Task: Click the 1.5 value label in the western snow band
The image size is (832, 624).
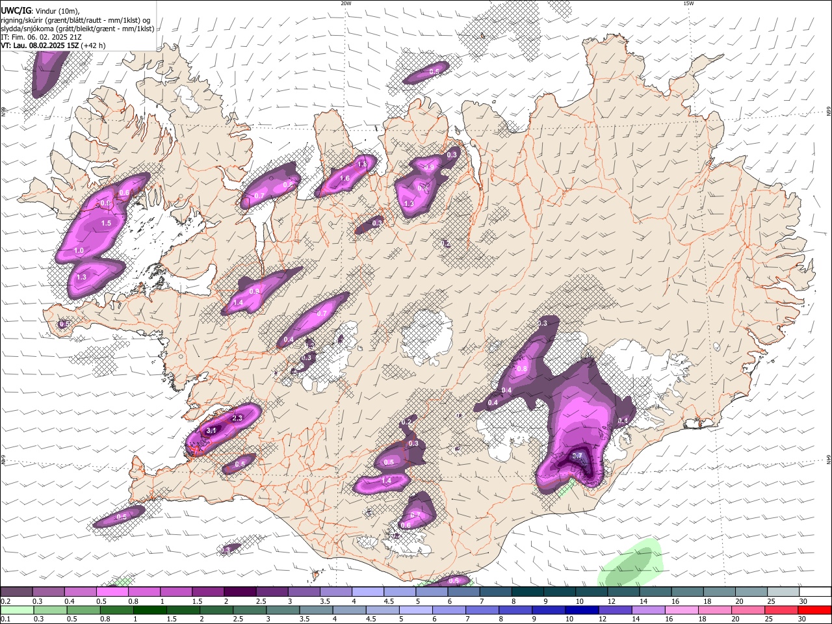Action: [x=106, y=223]
